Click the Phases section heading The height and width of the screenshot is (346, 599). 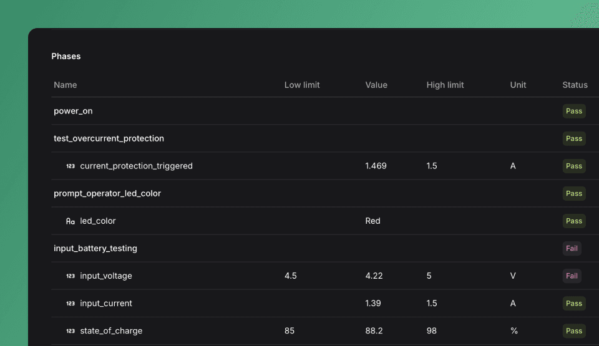(x=66, y=57)
